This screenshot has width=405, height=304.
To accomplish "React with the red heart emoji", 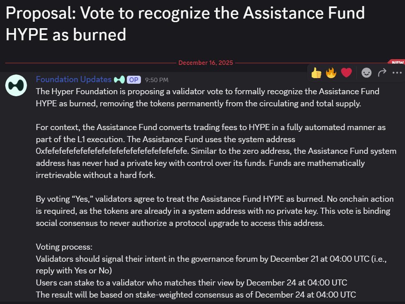I will coord(346,73).
